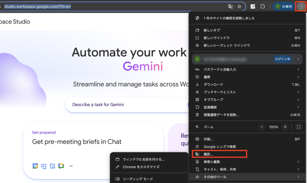Click the Chrome three-dot menu button
307x183 pixels.
pyautogui.click(x=301, y=6)
